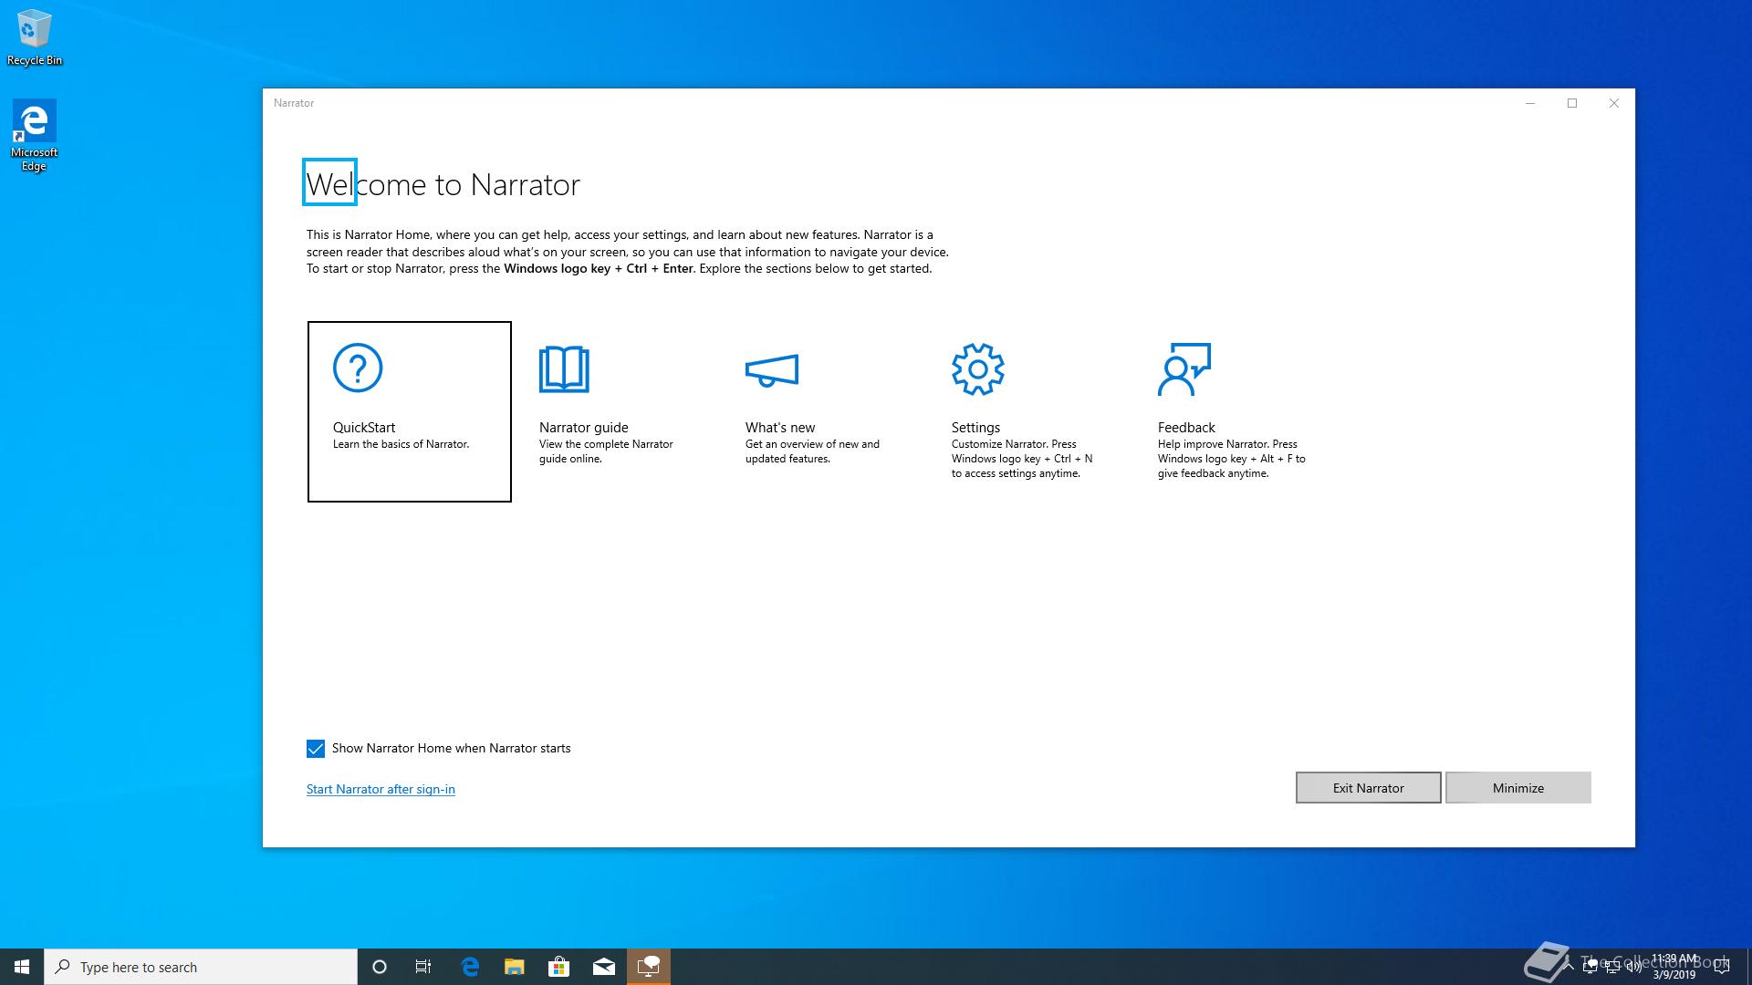The height and width of the screenshot is (985, 1752).
Task: Minimize the Narrator window from title bar
Action: pyautogui.click(x=1530, y=103)
